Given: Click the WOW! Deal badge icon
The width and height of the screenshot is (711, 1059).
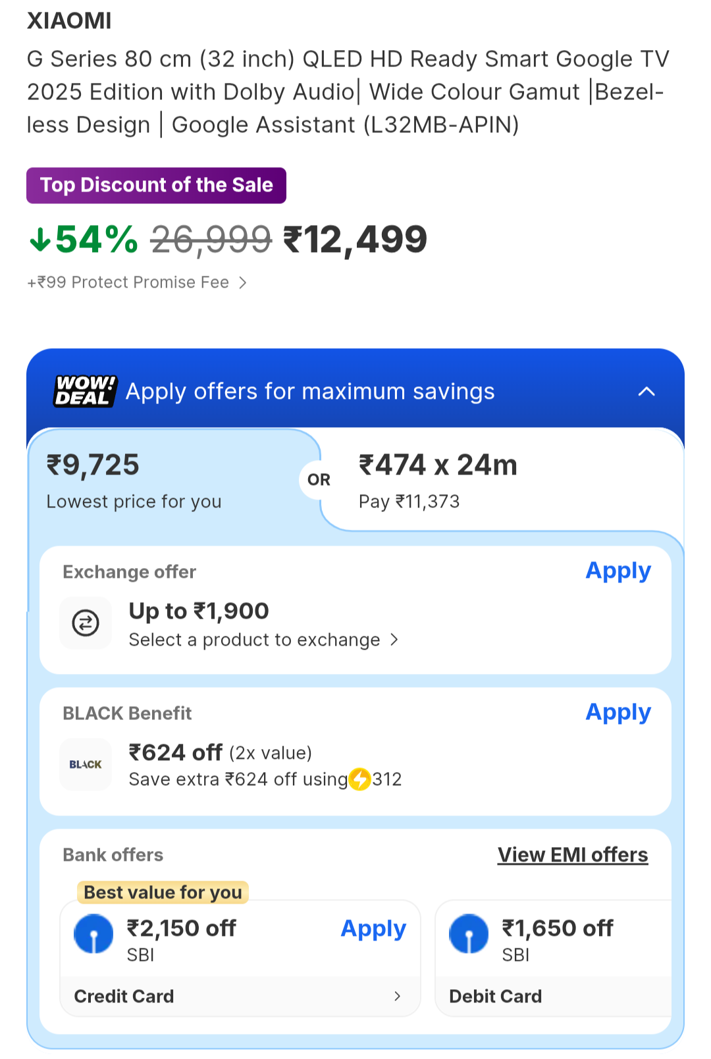Looking at the screenshot, I should click(85, 391).
